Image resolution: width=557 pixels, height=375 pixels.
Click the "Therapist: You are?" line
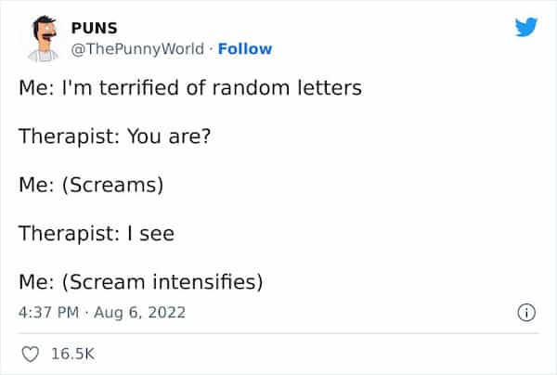(117, 136)
